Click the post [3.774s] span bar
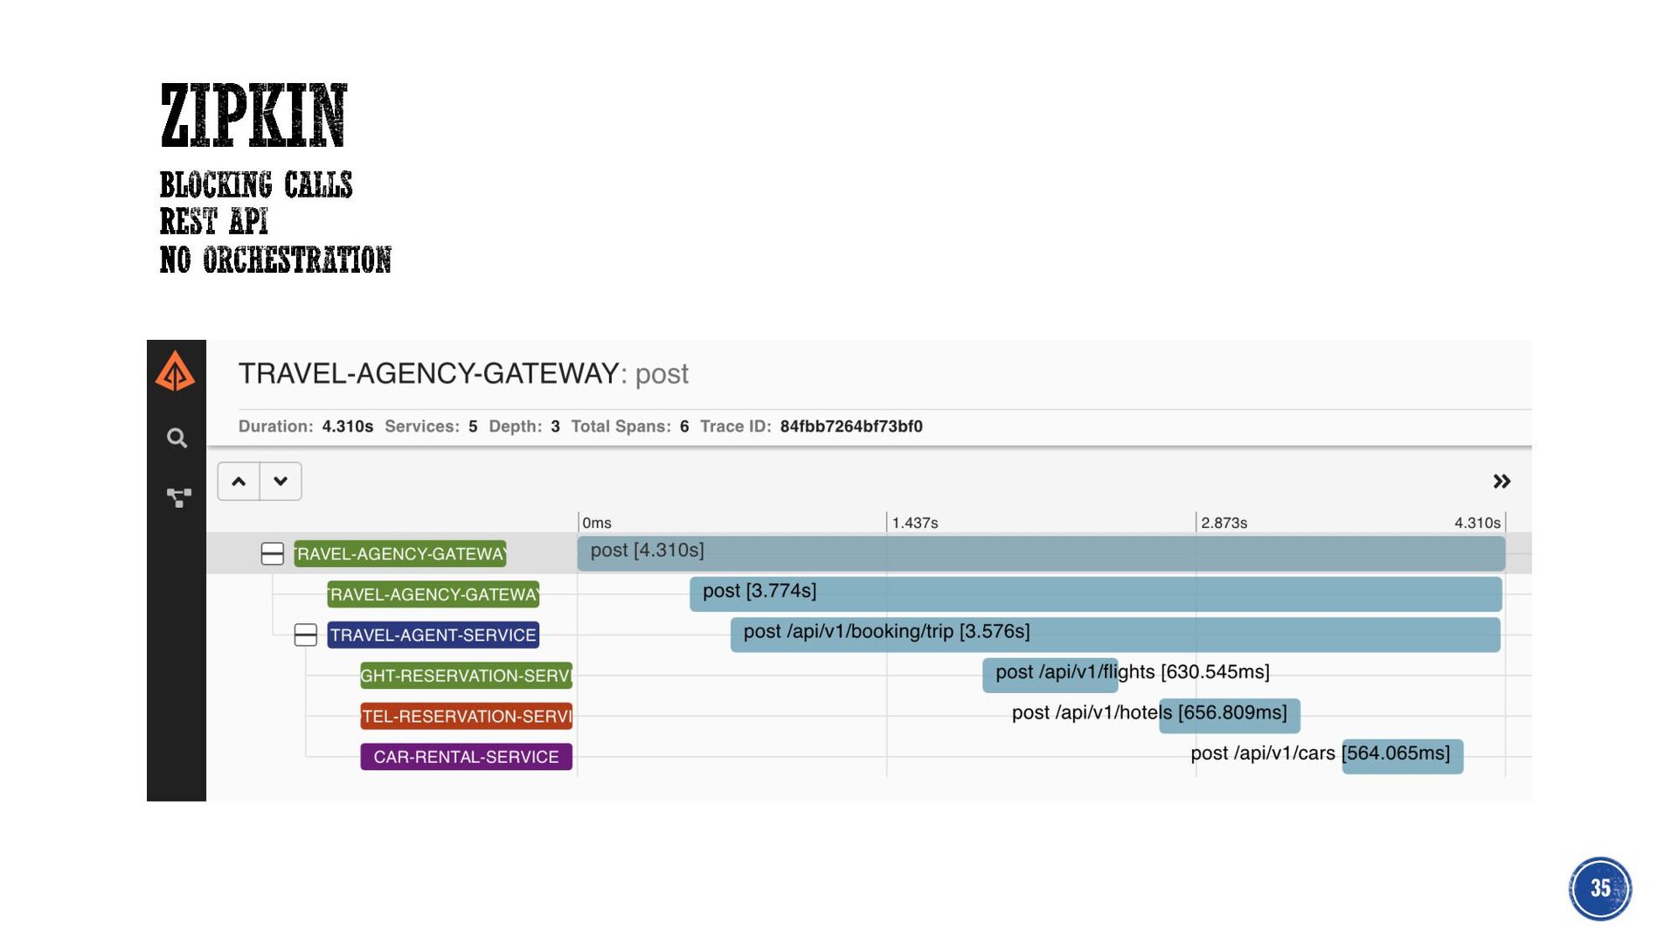 tap(1096, 594)
